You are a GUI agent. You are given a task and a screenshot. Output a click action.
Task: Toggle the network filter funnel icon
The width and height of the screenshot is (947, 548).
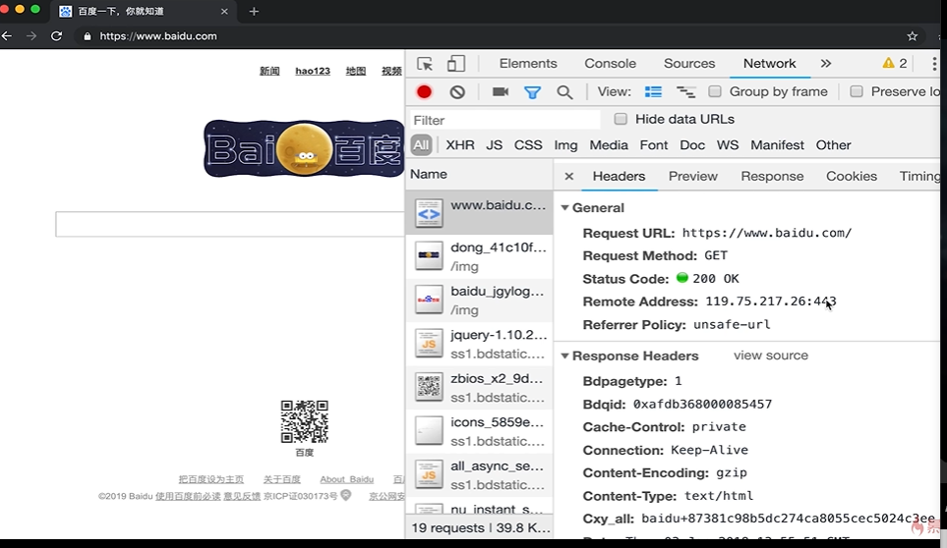(x=532, y=92)
